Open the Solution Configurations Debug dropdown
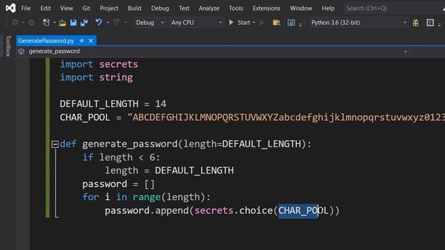 (x=149, y=22)
